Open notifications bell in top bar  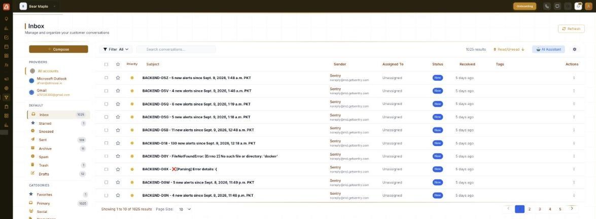[x=578, y=6]
